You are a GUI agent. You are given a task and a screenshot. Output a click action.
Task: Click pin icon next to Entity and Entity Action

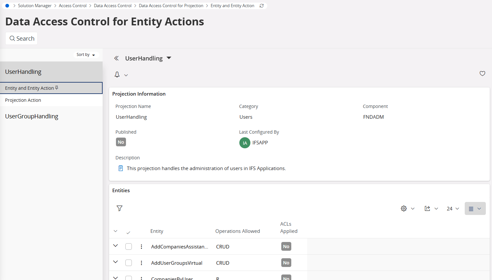tap(57, 88)
